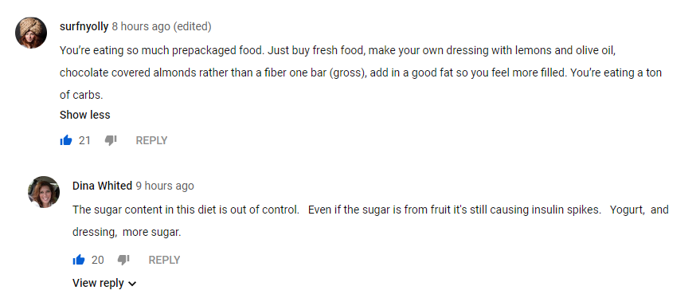Image resolution: width=700 pixels, height=302 pixels.
Task: Click the sugar content comment text
Action: (x=370, y=222)
